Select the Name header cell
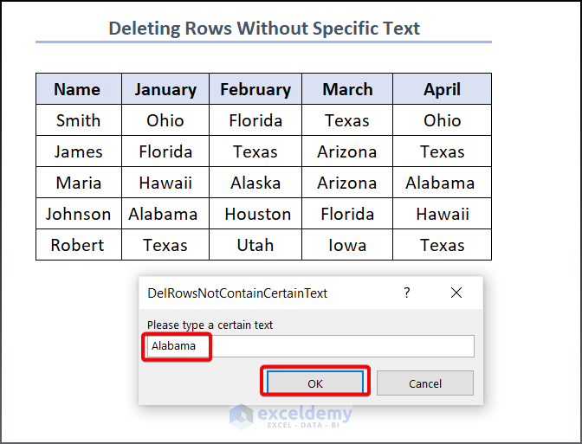The image size is (582, 444). click(x=78, y=89)
